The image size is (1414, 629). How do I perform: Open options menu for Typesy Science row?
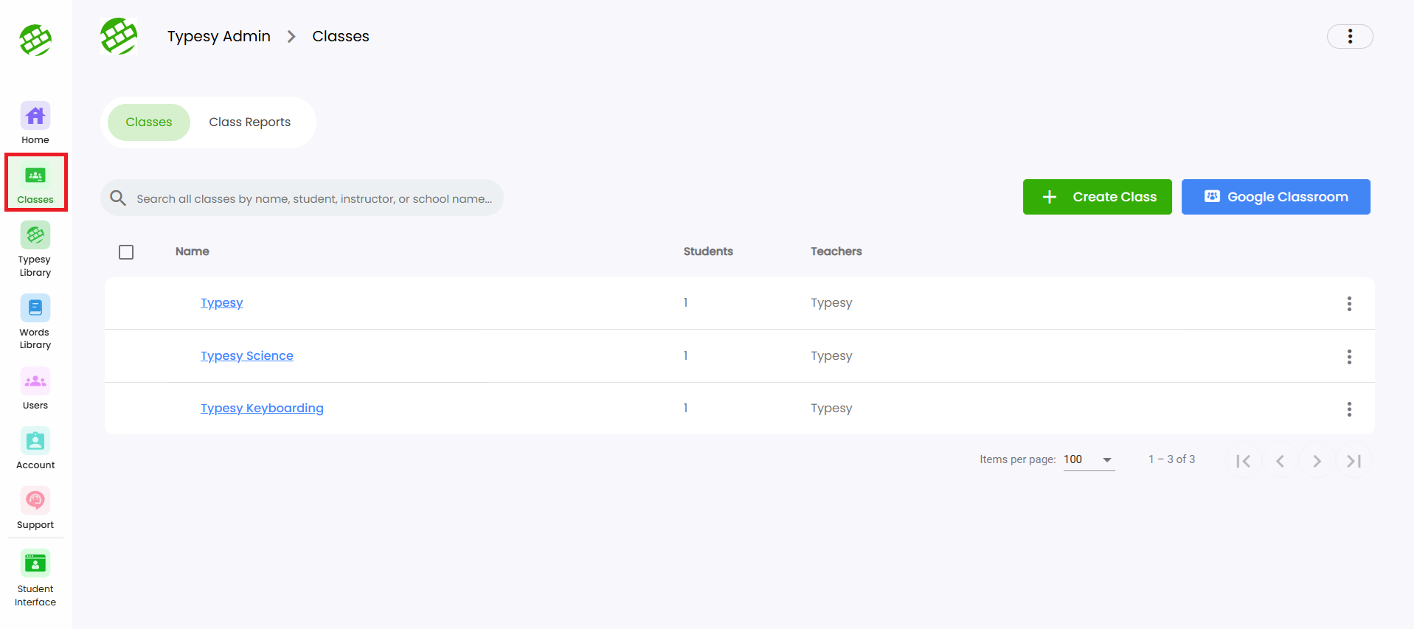1349,357
